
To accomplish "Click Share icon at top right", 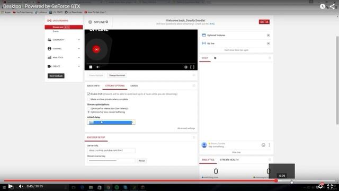I will pyautogui.click(x=332, y=6).
